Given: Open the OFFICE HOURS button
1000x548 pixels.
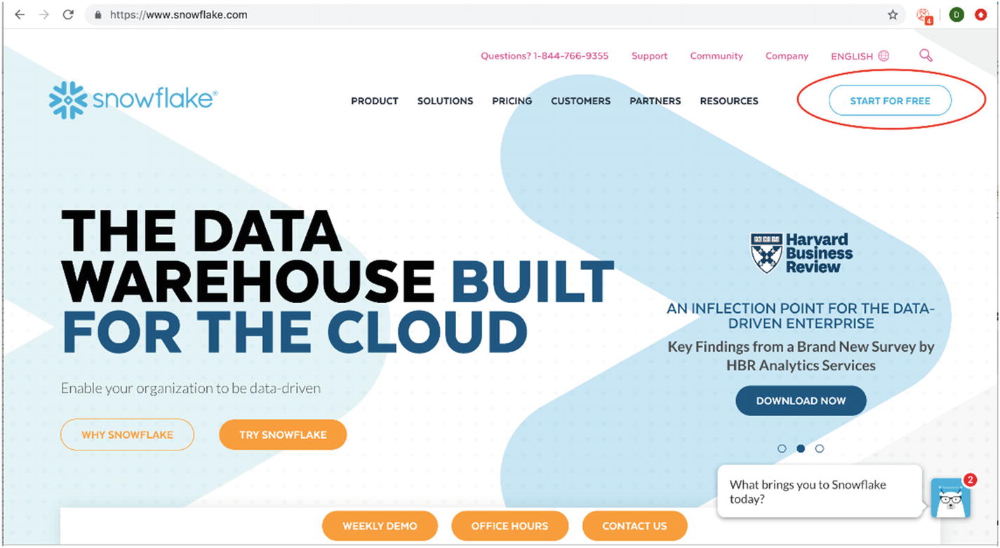Looking at the screenshot, I should tap(509, 526).
